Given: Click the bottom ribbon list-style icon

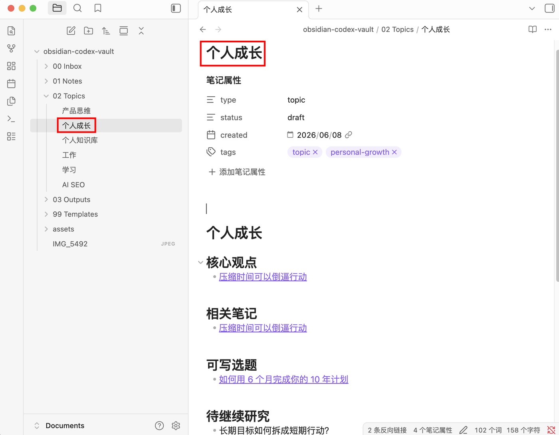Looking at the screenshot, I should tap(11, 136).
